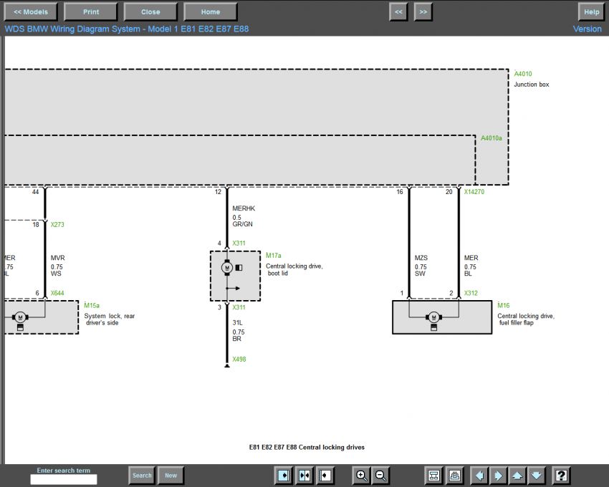Pan the diagram down with the down arrow
This screenshot has width=609, height=487.
(x=536, y=476)
